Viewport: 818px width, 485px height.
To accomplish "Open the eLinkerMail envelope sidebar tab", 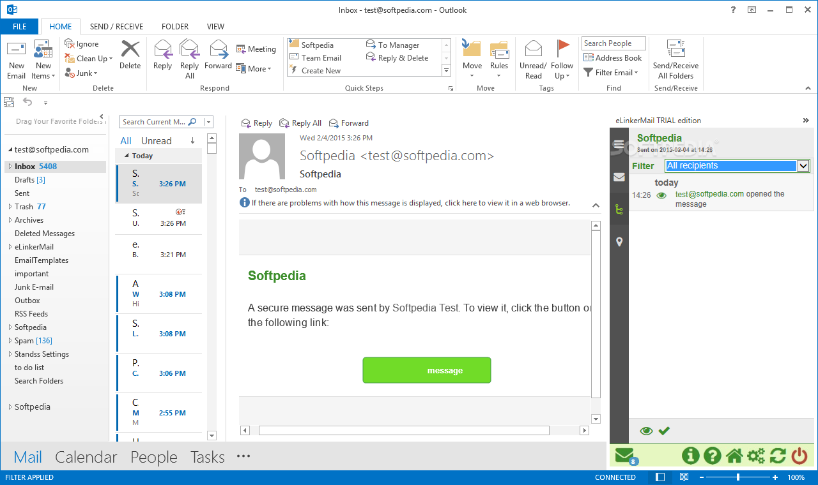I will (x=619, y=177).
